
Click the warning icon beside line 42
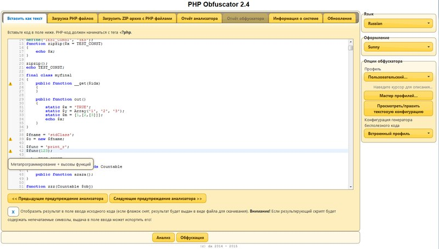pos(10,151)
